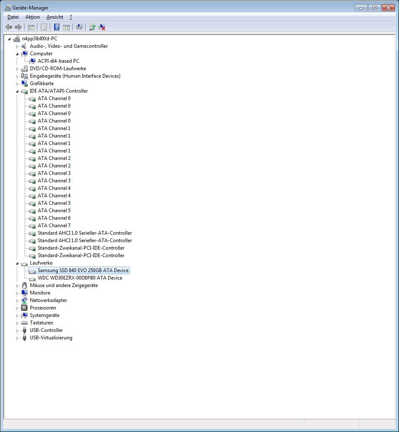Click the USB-Controller plug icon
Viewport: 399px width, 432px height.
tap(24, 330)
